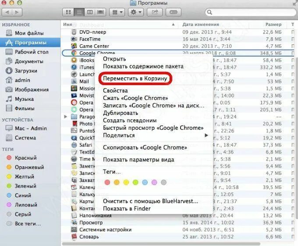Show Все теги in sidebar

point(30,224)
